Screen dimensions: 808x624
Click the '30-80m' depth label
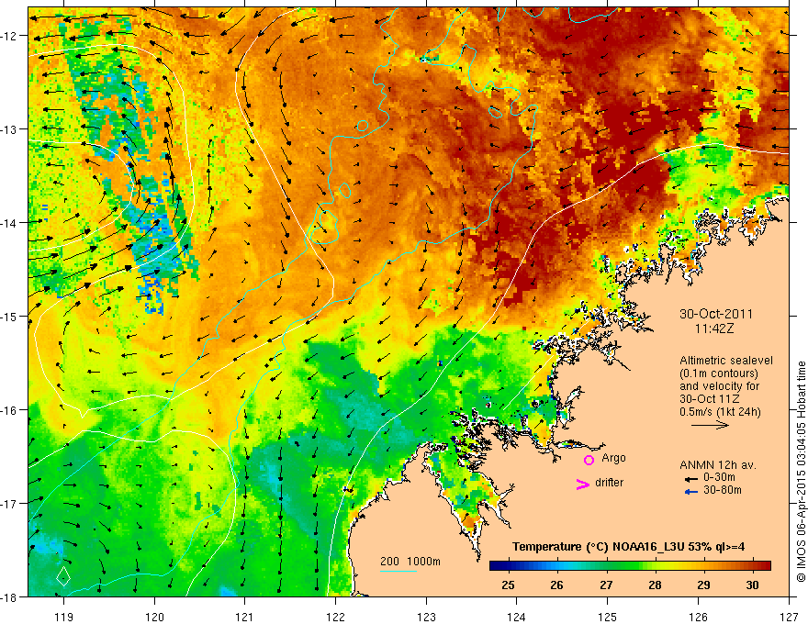(x=723, y=490)
